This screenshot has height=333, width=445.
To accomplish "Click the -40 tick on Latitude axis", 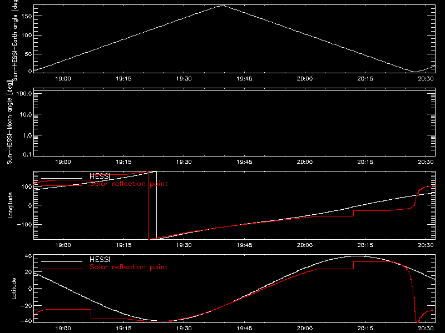I will tap(26, 321).
